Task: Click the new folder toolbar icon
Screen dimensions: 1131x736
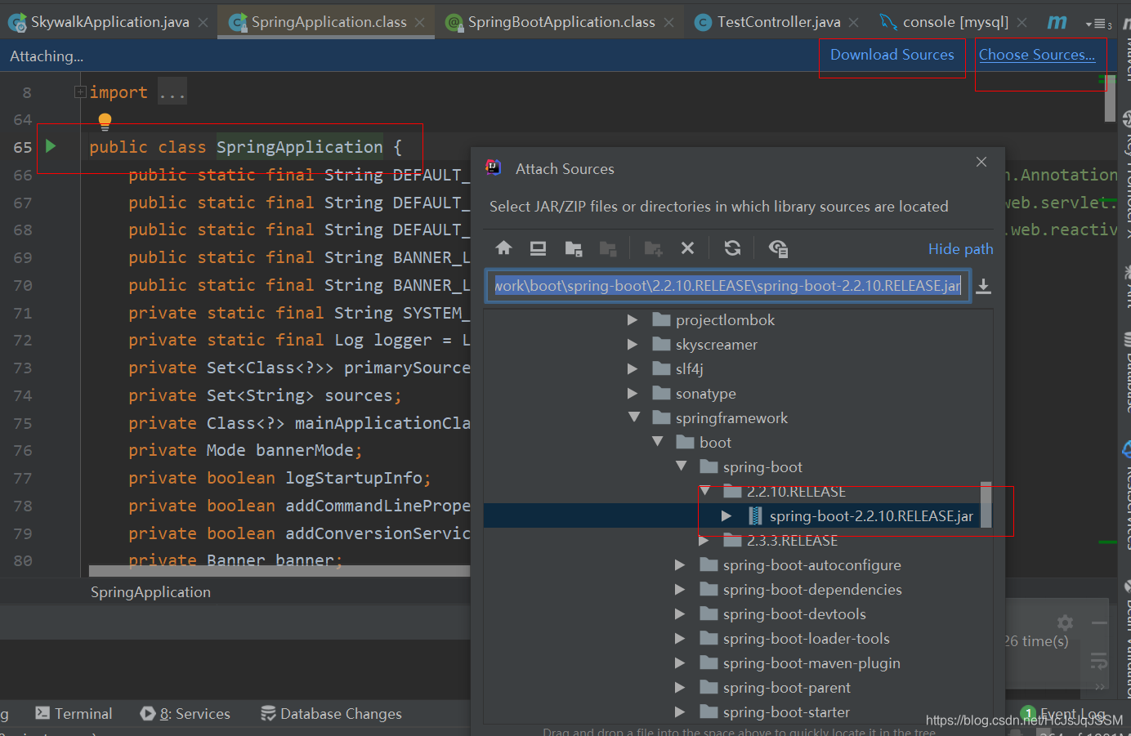Action: tap(653, 248)
